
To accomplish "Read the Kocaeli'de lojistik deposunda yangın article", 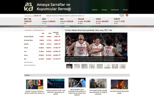I will click(119, 92).
